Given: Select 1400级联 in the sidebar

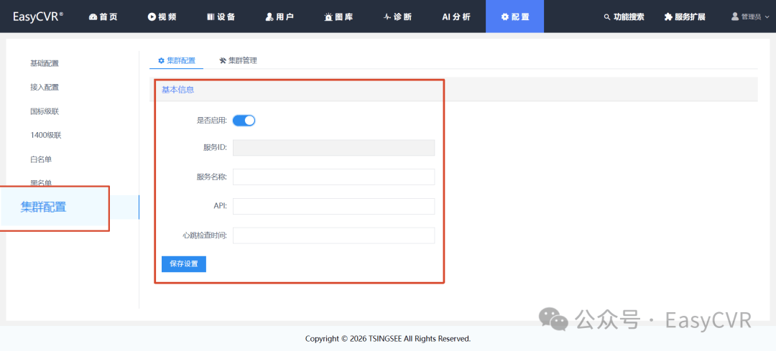Looking at the screenshot, I should pos(45,136).
